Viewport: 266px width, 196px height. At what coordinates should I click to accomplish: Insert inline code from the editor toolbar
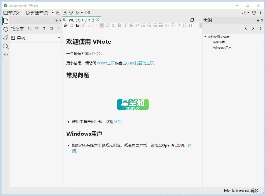(167, 25)
